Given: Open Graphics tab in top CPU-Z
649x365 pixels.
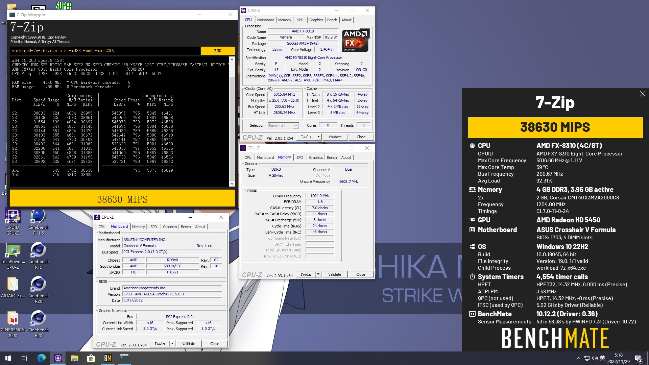Looking at the screenshot, I should tap(316, 20).
